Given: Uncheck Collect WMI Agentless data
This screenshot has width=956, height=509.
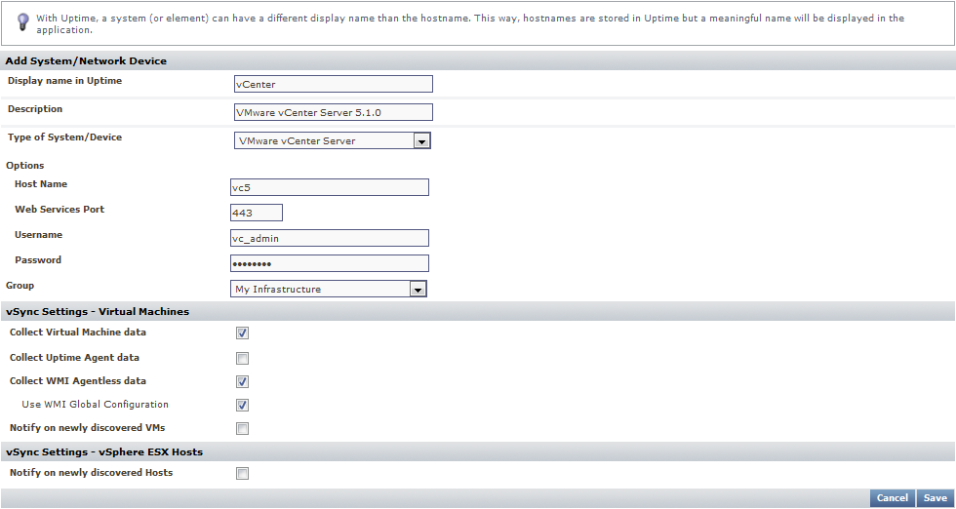Looking at the screenshot, I should coord(242,382).
